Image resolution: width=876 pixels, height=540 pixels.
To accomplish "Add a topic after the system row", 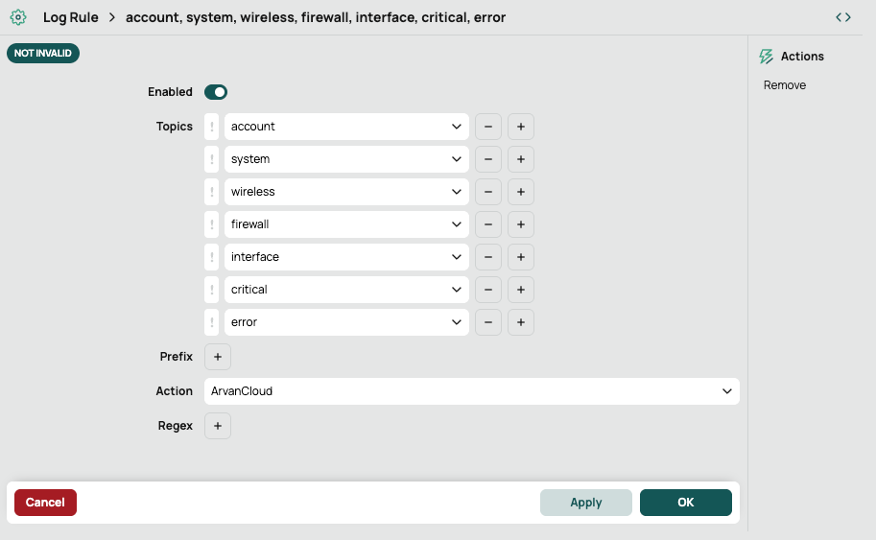I will click(520, 159).
